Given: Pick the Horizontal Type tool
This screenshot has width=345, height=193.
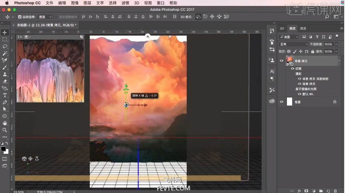Looking at the screenshot, I should (x=5, y=95).
